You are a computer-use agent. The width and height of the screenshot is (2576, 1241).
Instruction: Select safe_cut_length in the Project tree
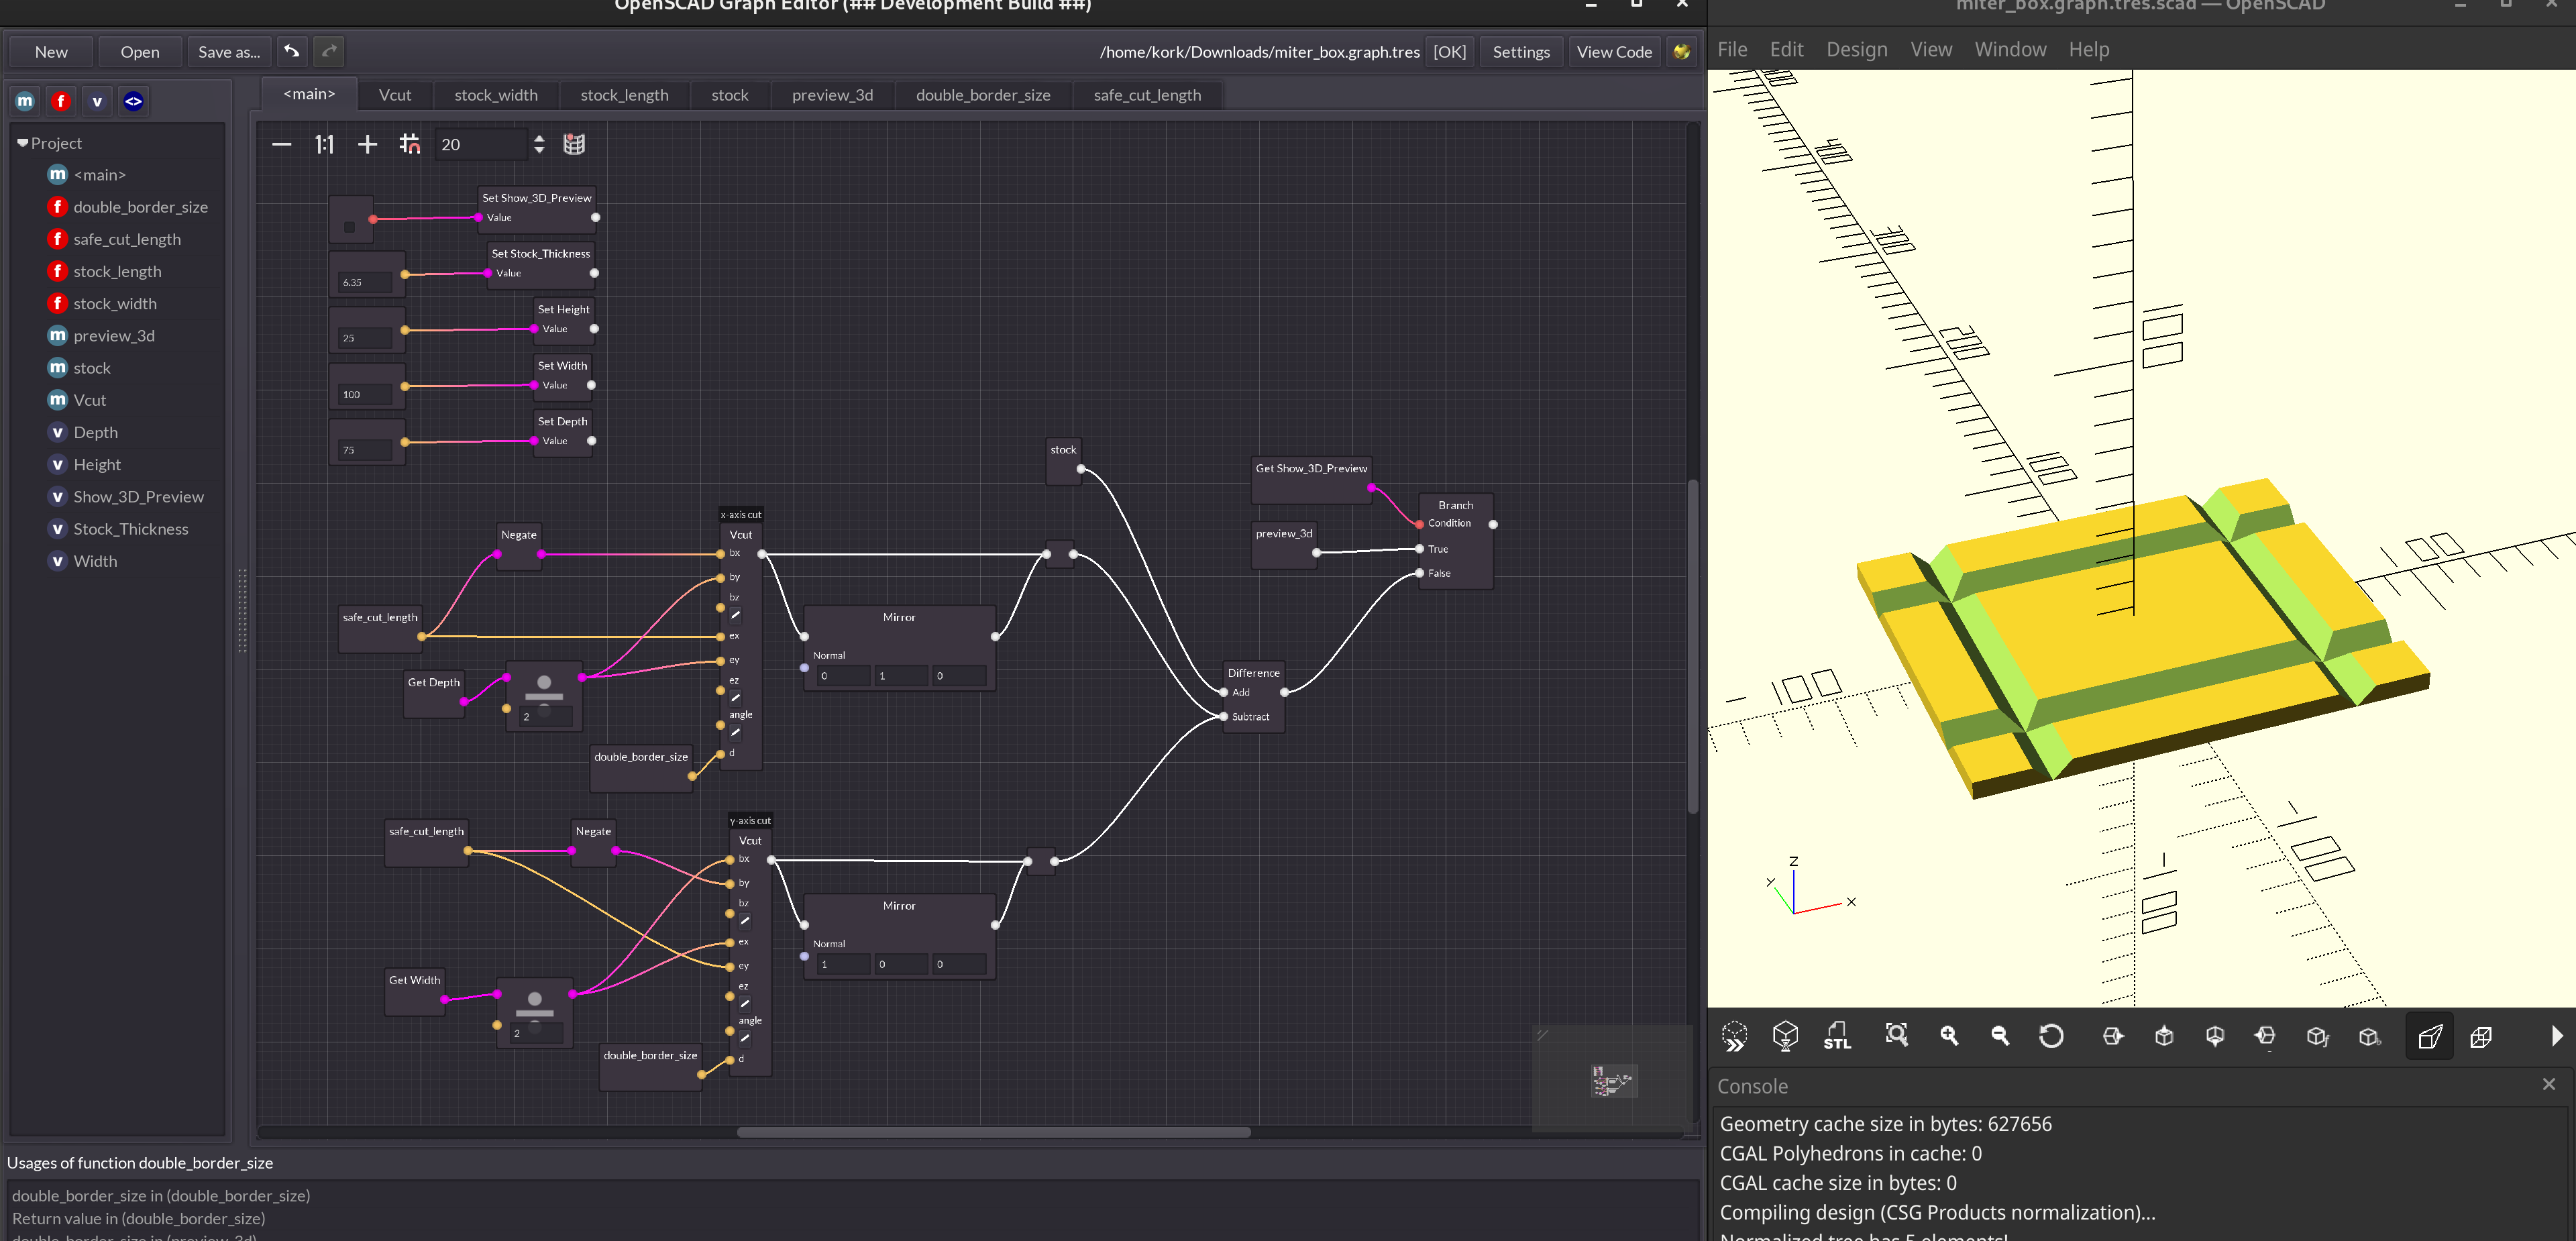click(127, 239)
